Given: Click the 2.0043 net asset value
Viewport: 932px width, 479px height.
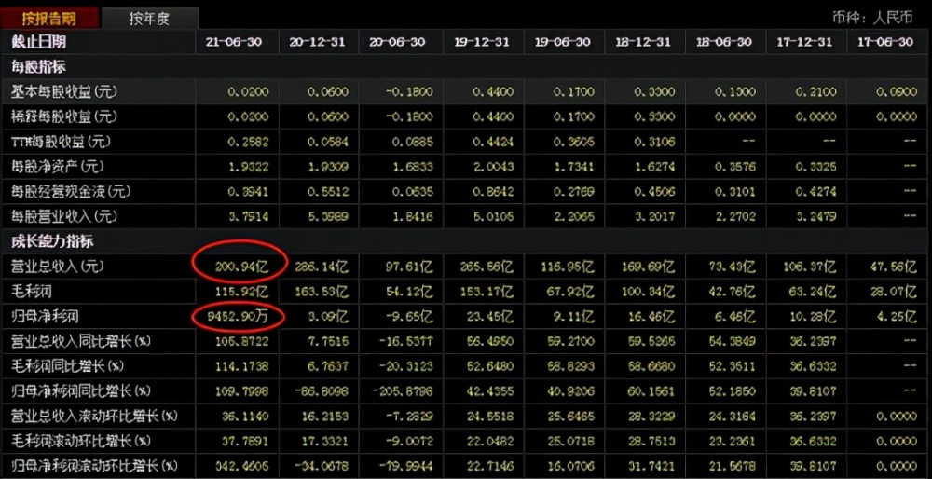Looking at the screenshot, I should point(492,167).
